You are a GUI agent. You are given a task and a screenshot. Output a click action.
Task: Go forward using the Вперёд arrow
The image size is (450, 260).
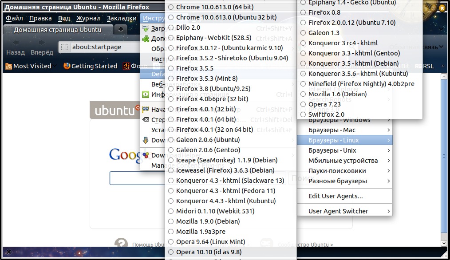pyautogui.click(x=42, y=43)
